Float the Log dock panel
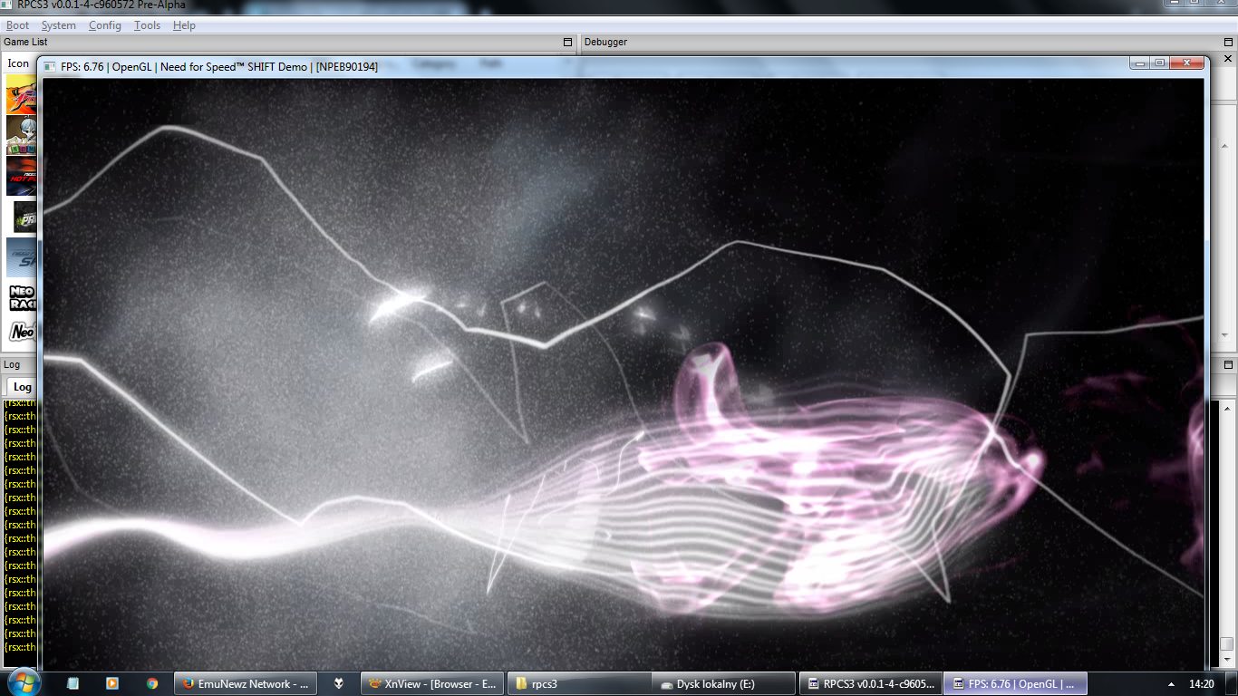Viewport: 1238px width, 696px height. coord(1227,364)
